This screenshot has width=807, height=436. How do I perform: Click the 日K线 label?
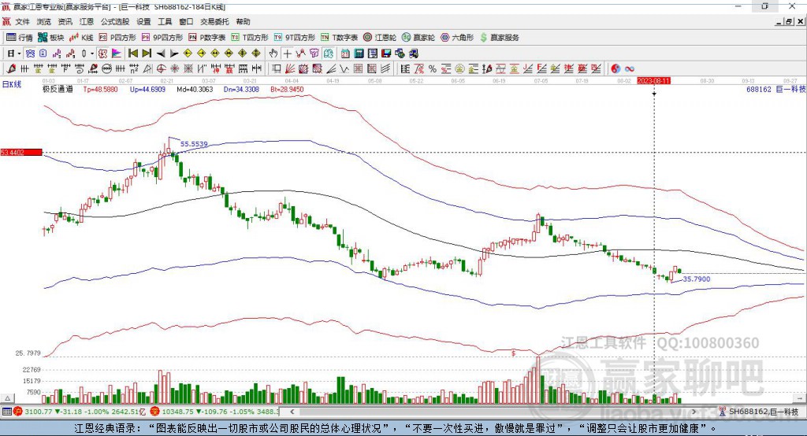tap(12, 84)
